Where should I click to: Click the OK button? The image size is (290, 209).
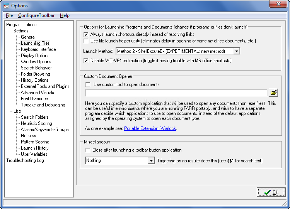(271, 192)
